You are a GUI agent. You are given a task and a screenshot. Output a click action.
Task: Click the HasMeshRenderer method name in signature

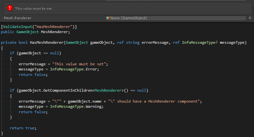(47, 42)
